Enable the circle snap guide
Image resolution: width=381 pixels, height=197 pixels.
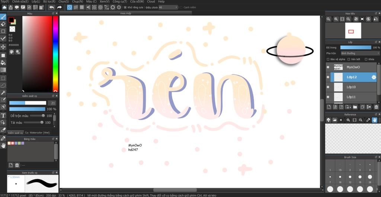[100, 7]
